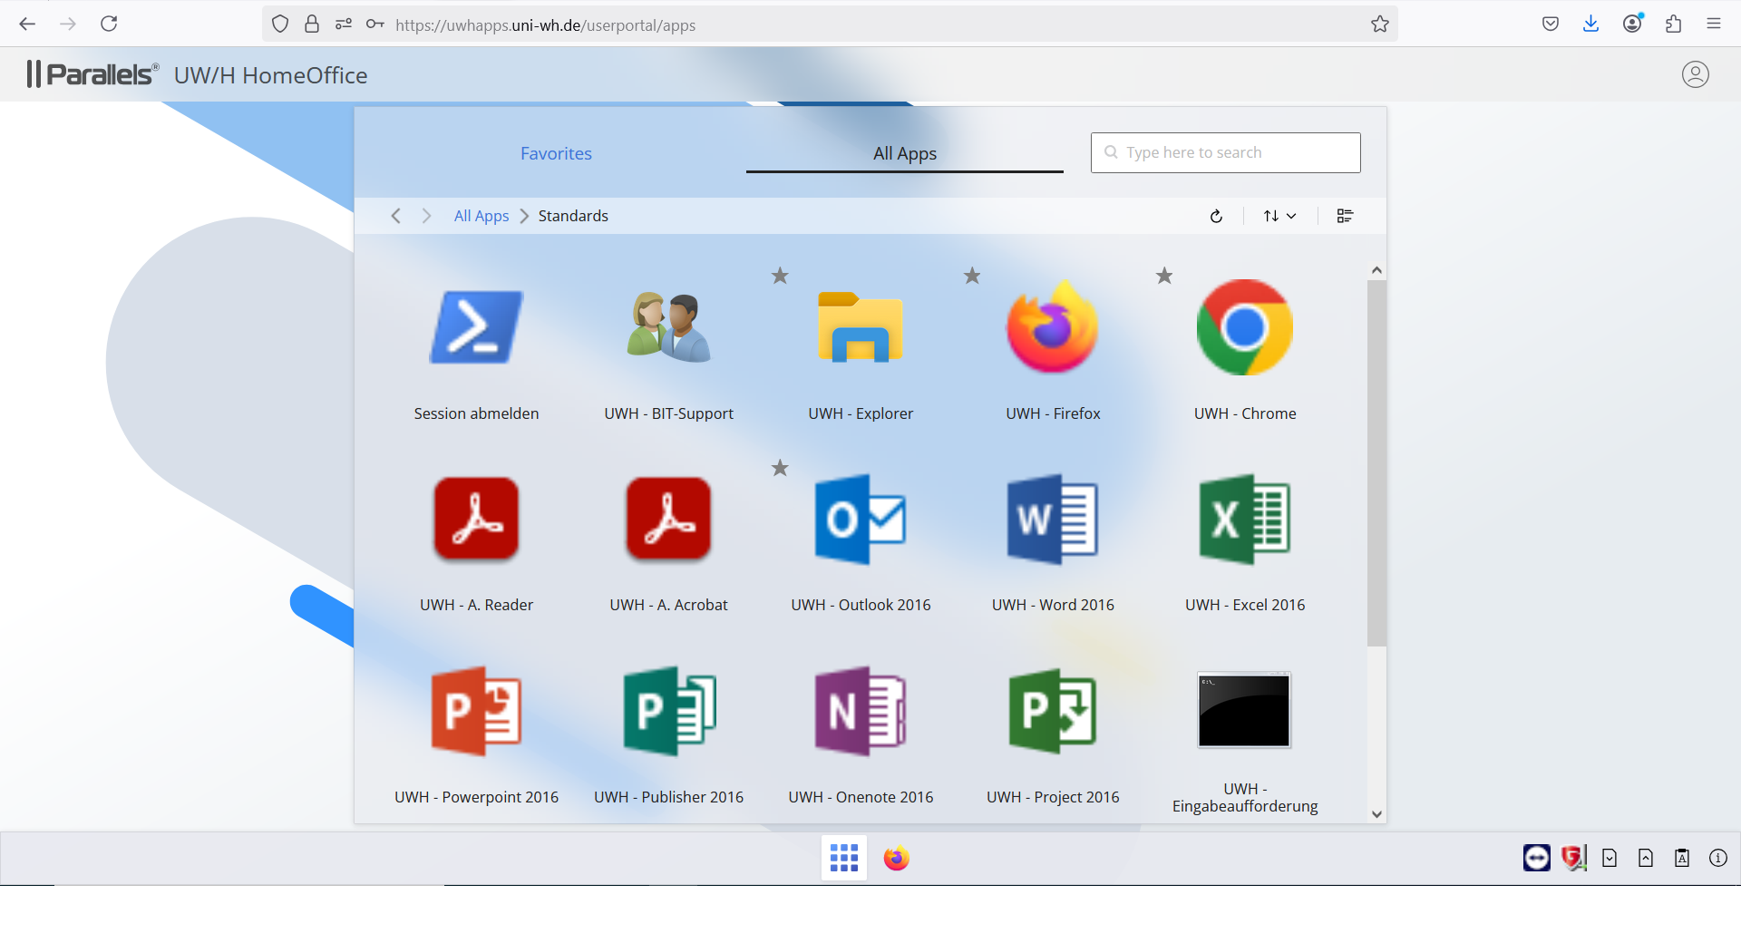
Task: Open the app grid launcher in bottom bar
Action: 844,858
